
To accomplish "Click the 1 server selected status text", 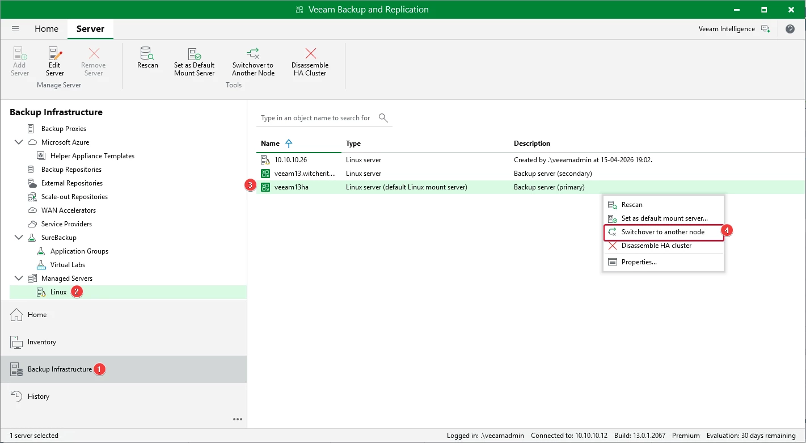I will pyautogui.click(x=34, y=436).
